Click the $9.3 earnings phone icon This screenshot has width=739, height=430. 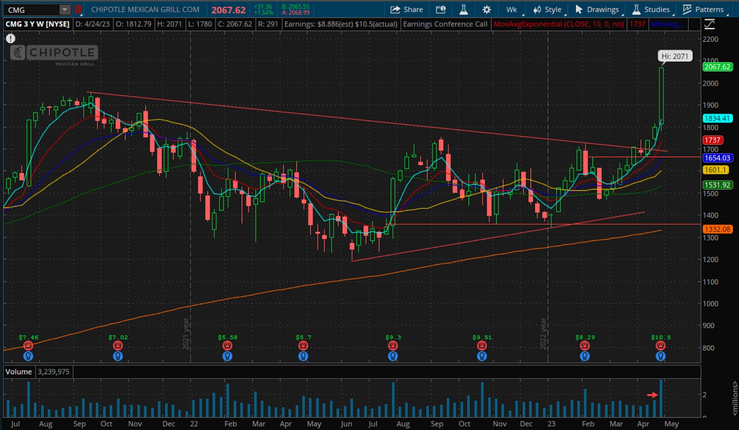click(392, 346)
